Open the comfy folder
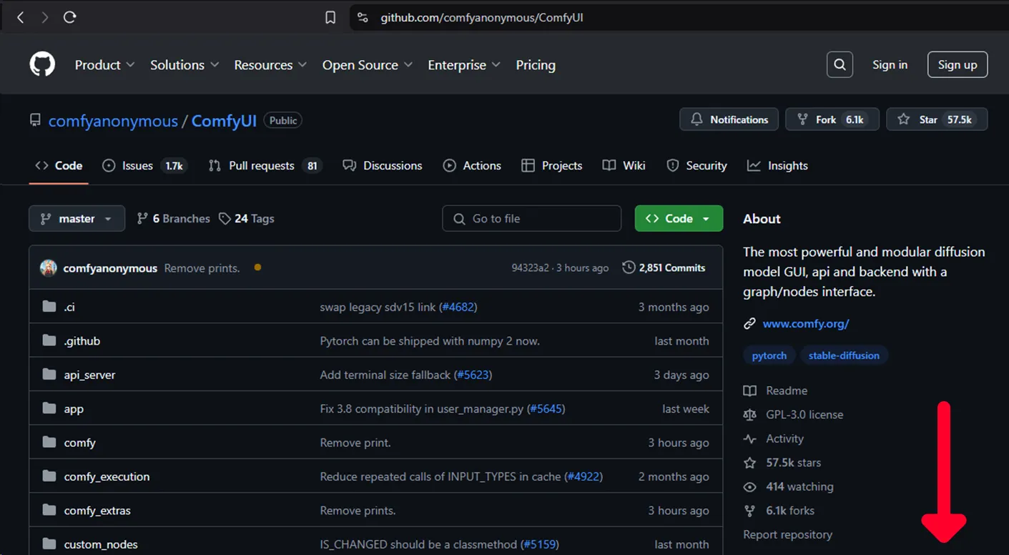 [79, 442]
